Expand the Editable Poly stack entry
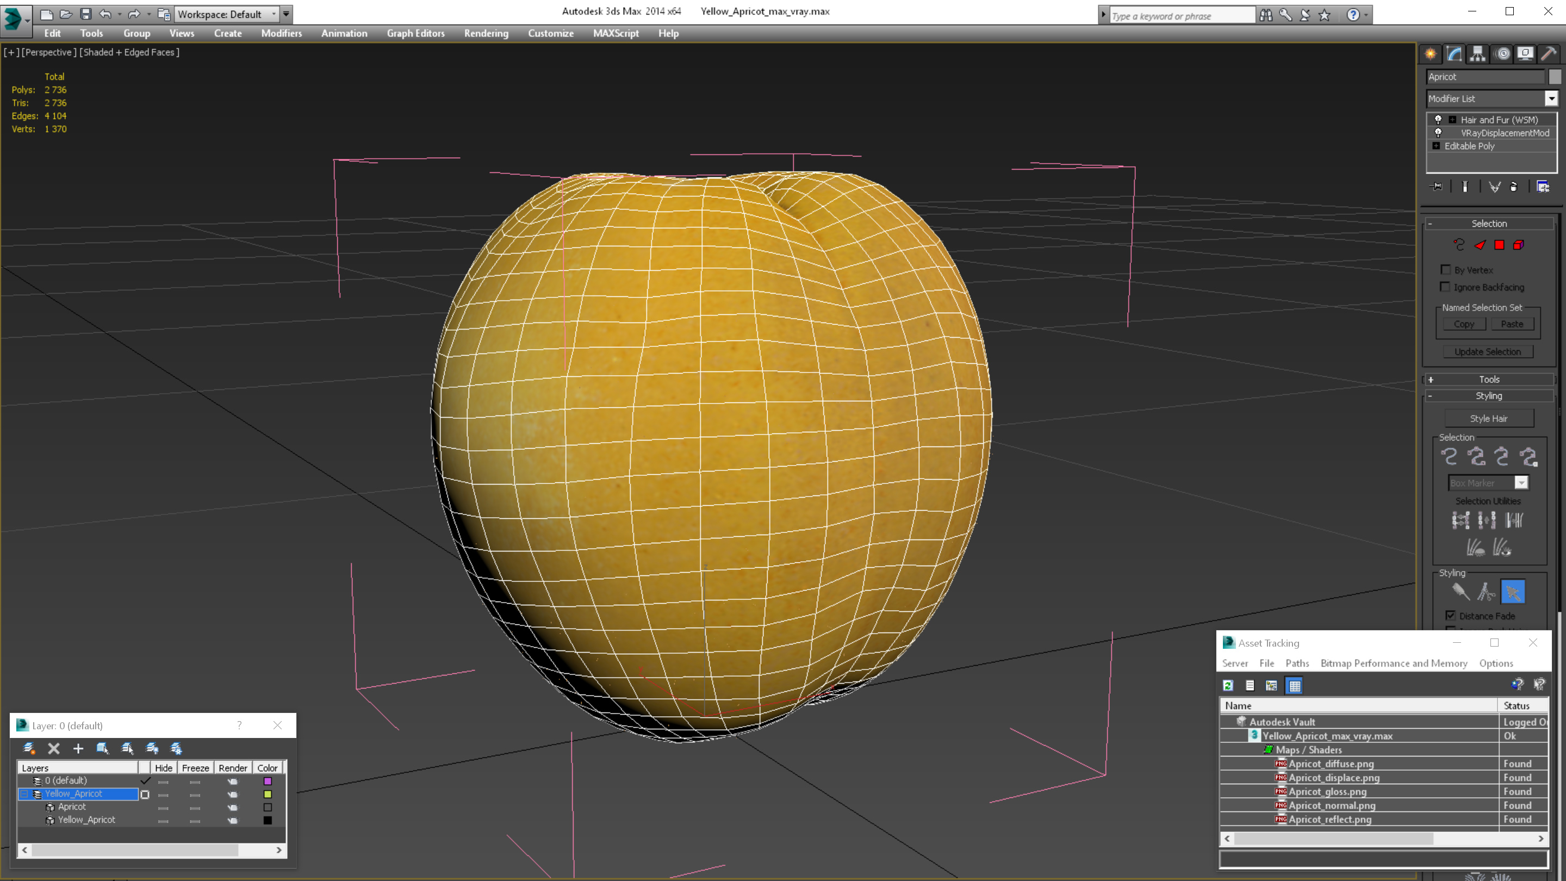 1436,146
